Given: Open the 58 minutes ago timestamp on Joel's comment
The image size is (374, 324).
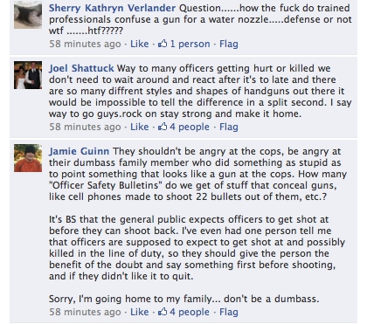Looking at the screenshot, I should 85,127.
